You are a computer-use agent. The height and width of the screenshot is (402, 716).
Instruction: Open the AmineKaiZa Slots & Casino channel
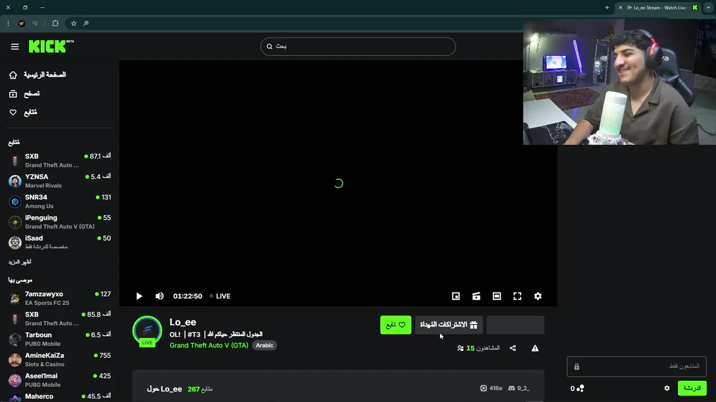click(60, 360)
